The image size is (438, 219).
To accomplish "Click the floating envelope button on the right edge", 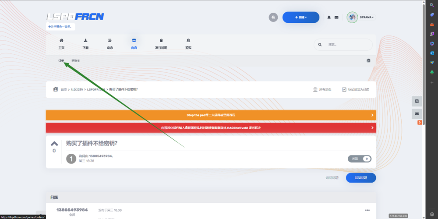I will tap(417, 113).
